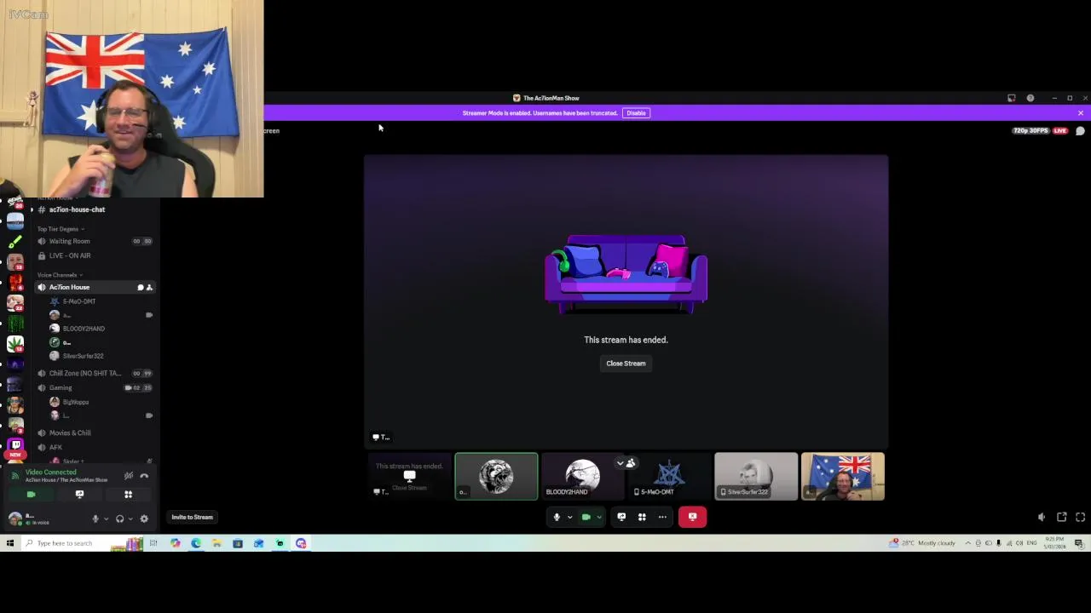This screenshot has height=613, width=1091.
Task: Select the ended stream tile
Action: coord(410,477)
